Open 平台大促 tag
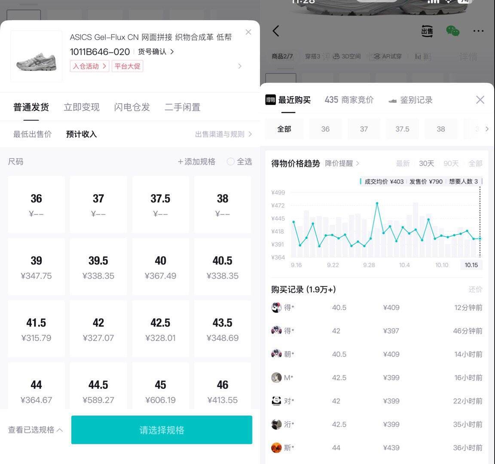This screenshot has width=495, height=464. pos(127,66)
